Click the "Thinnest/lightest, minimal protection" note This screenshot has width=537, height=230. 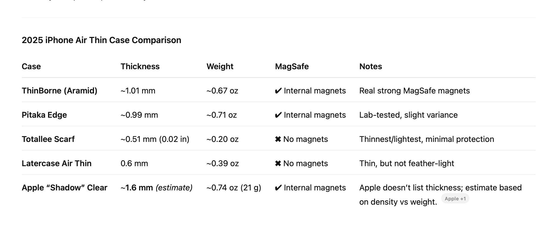(x=427, y=139)
